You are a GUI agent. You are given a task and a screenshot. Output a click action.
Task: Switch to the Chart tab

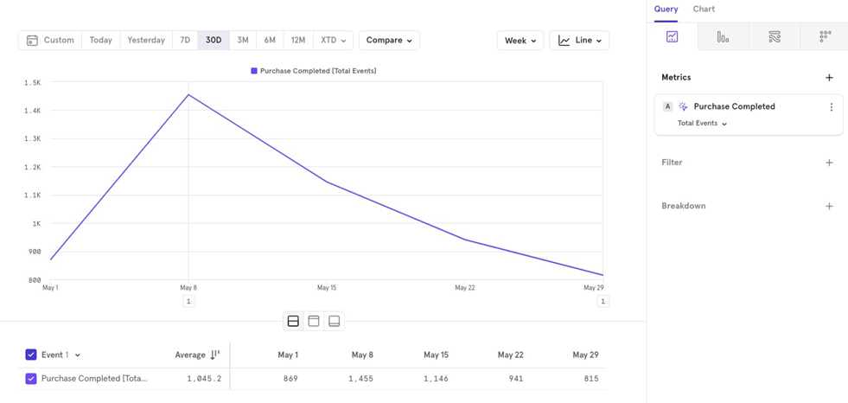(704, 10)
